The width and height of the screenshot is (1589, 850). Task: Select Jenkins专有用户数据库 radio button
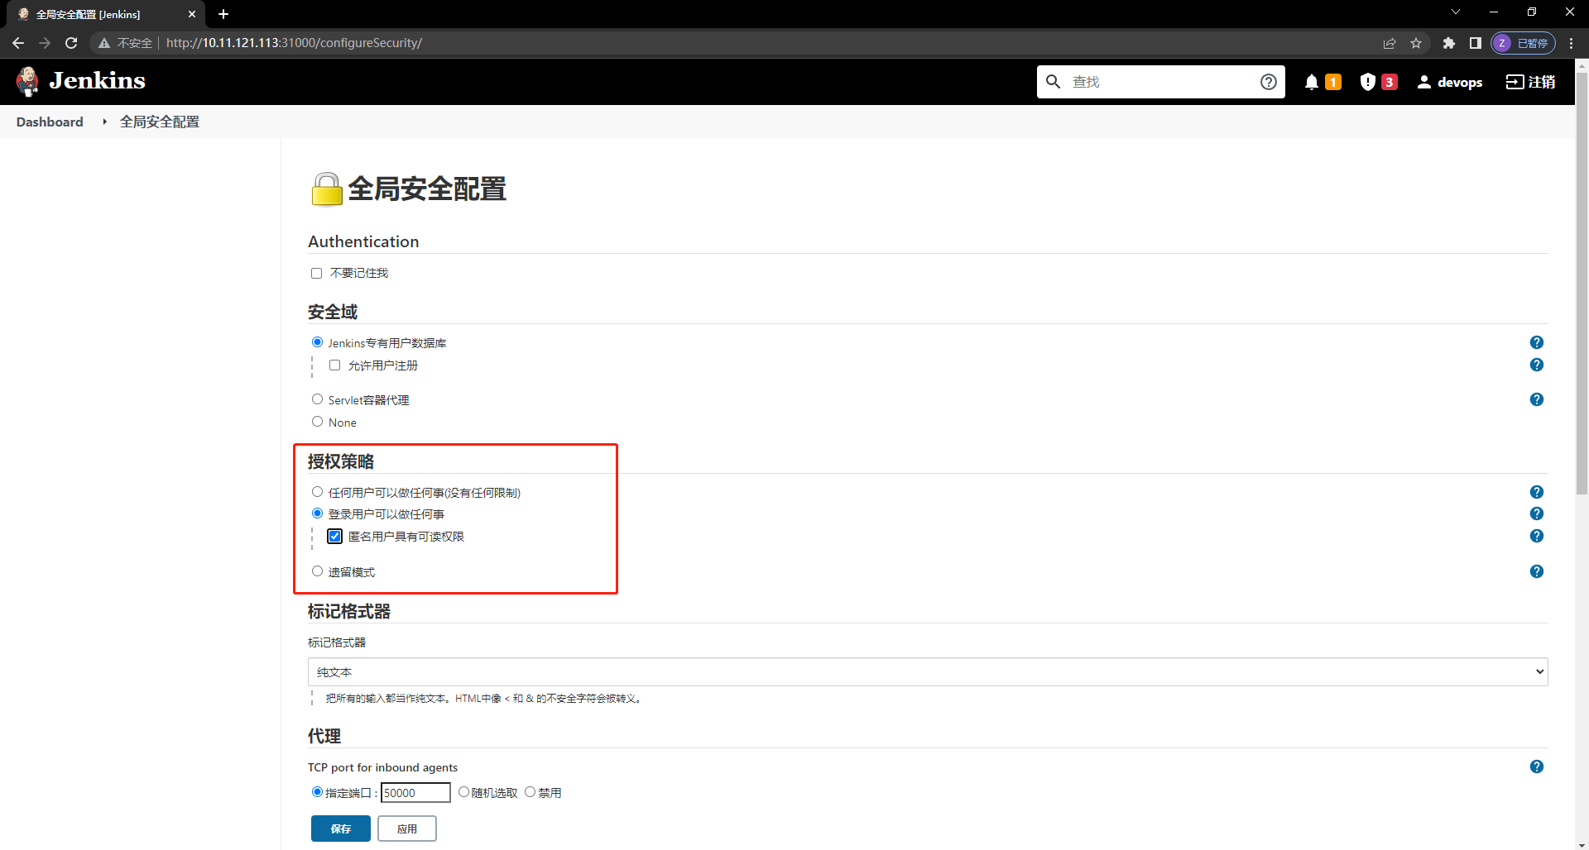click(x=317, y=342)
